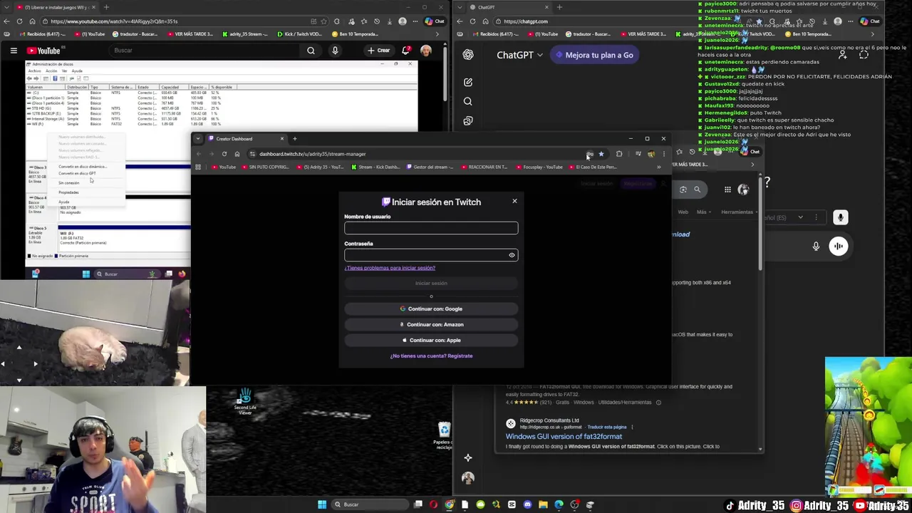The width and height of the screenshot is (912, 513).
Task: Open Second Life Viewer desktop icon
Action: pos(245,402)
